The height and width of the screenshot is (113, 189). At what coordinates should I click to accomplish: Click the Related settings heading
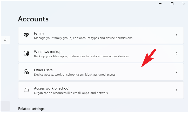(x=31, y=109)
